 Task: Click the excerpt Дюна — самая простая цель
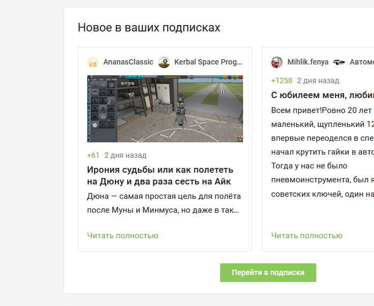[x=164, y=203]
